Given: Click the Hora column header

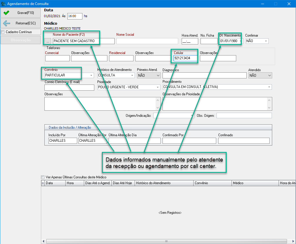Looking at the screenshot, I should point(75,183).
